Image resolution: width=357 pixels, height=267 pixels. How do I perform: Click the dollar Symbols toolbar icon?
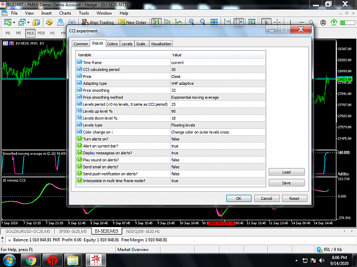click(36, 22)
